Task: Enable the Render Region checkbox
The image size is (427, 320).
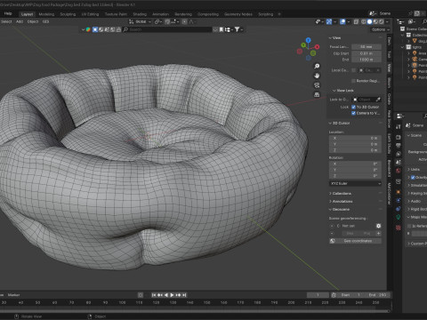Action: [x=353, y=81]
